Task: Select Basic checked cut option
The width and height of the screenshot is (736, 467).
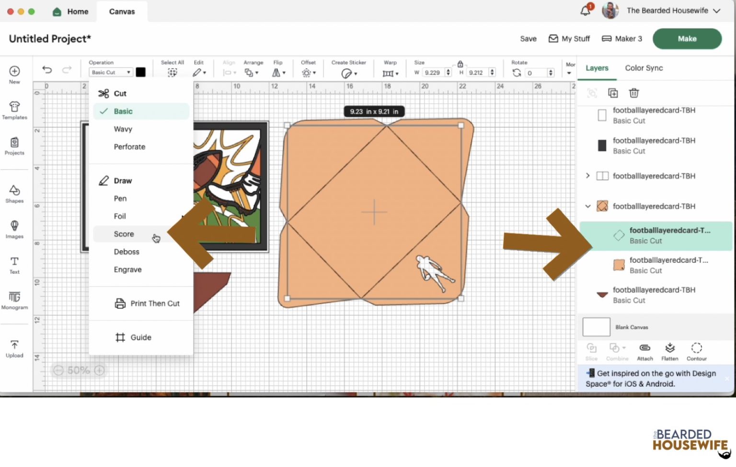Action: tap(123, 111)
